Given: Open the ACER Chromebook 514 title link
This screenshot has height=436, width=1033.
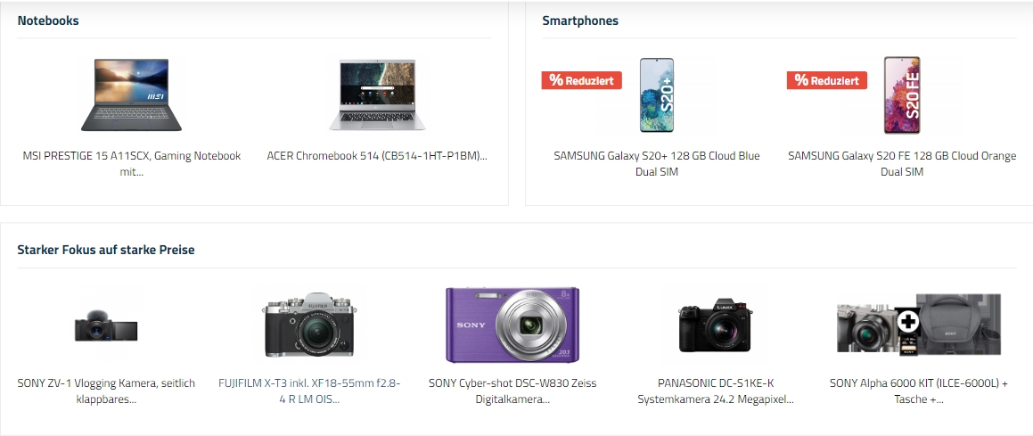Looking at the screenshot, I should click(377, 156).
